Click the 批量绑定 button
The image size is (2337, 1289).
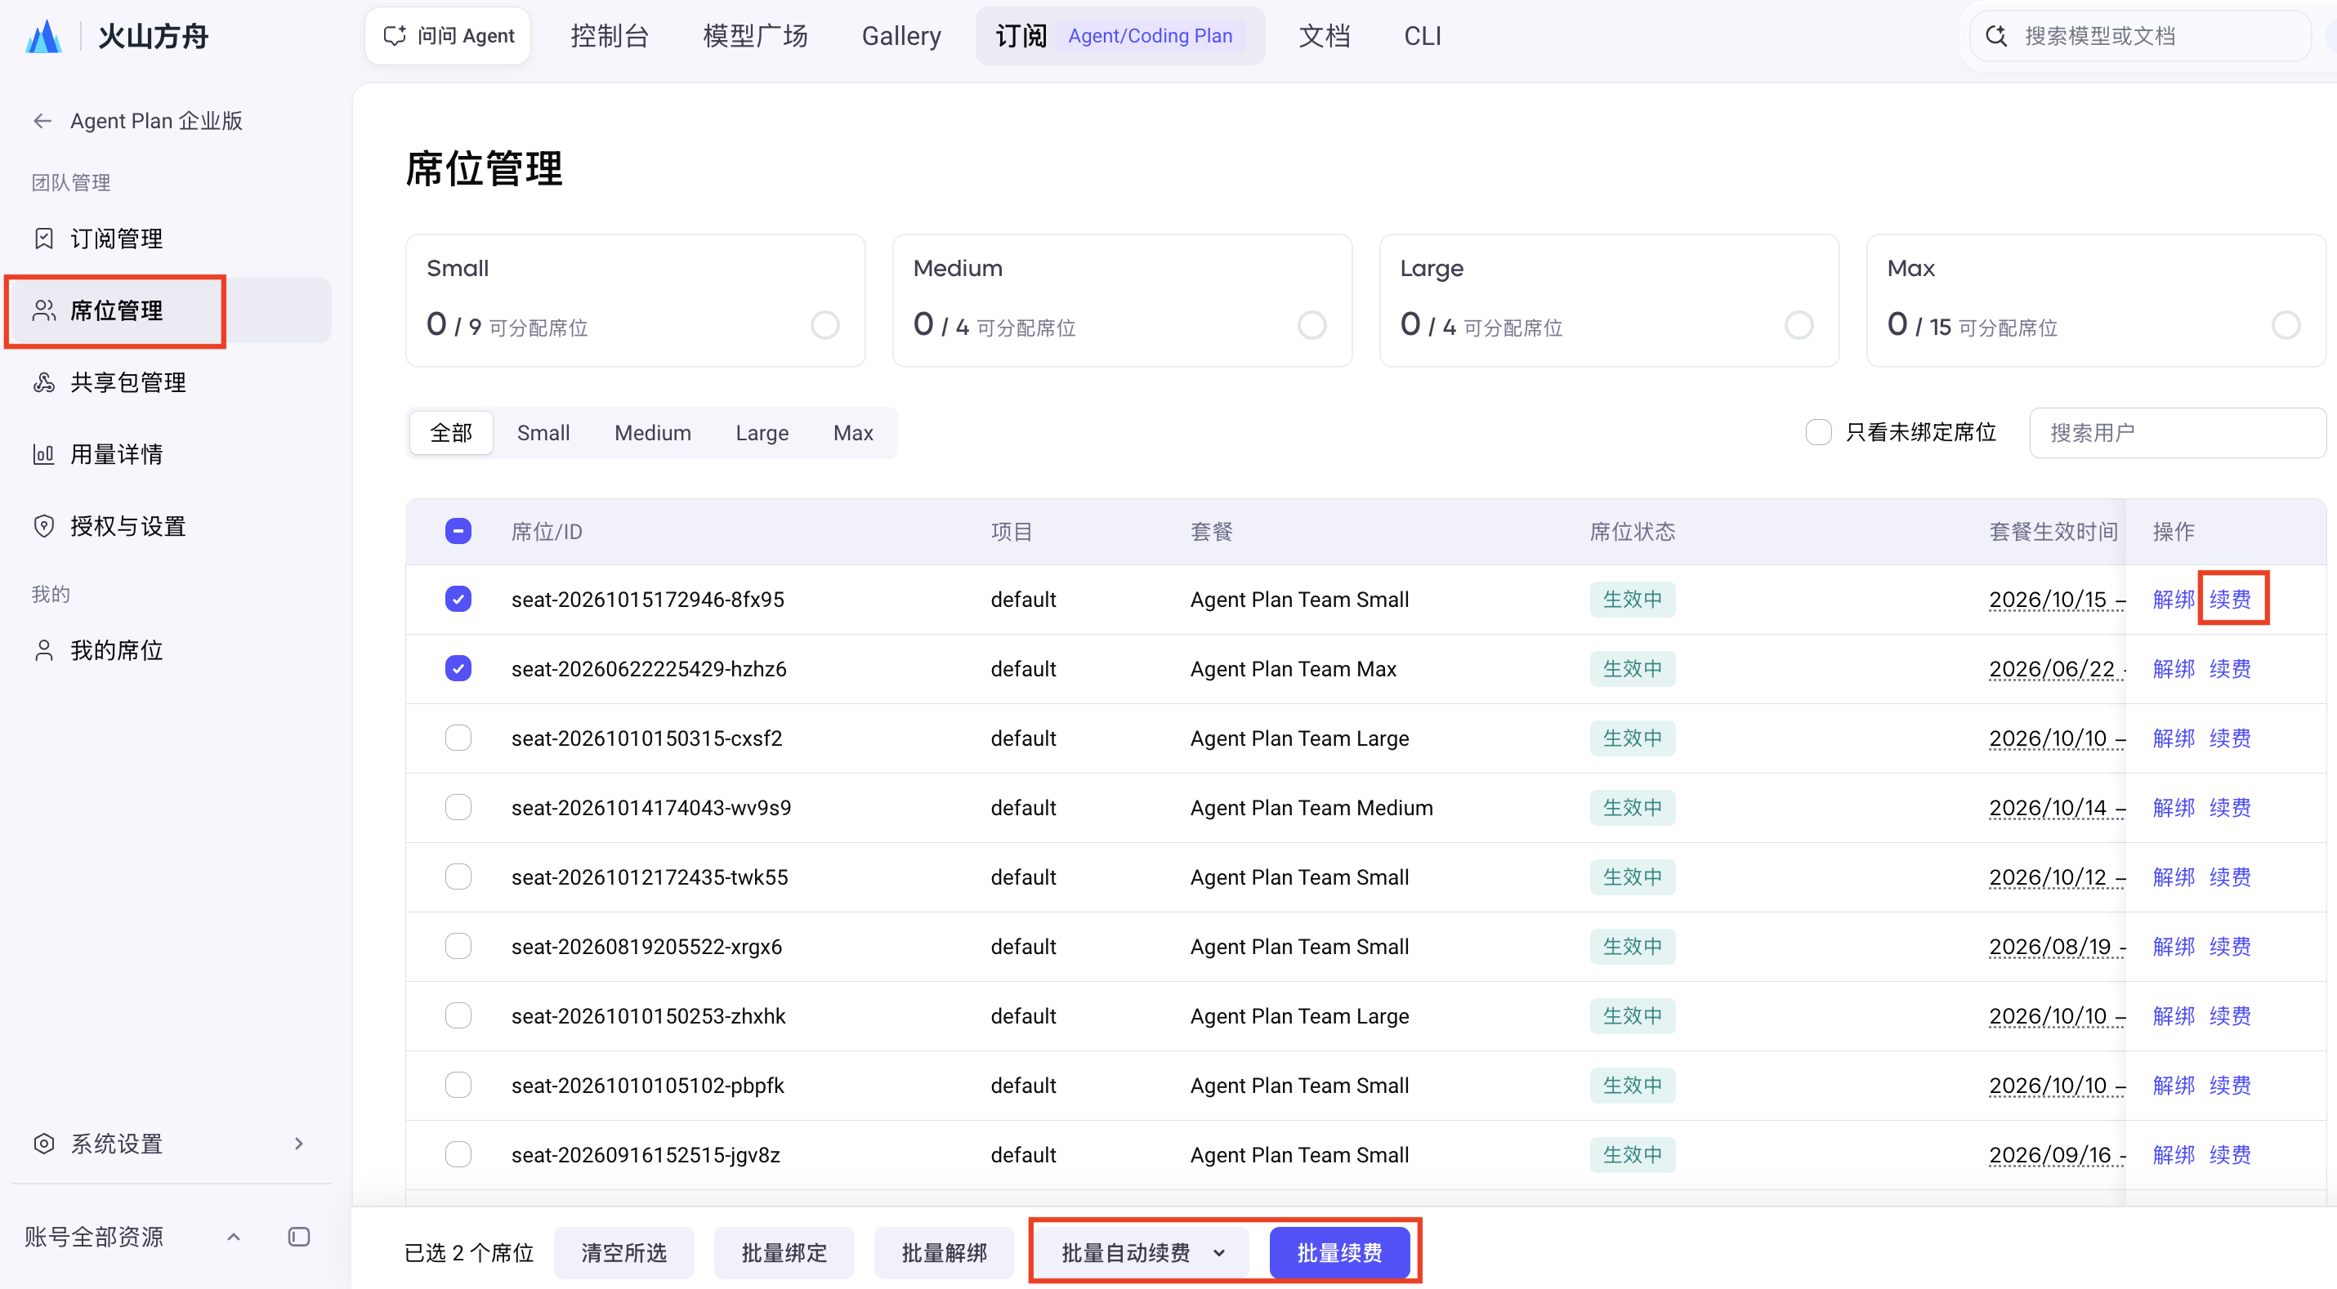pyautogui.click(x=784, y=1253)
